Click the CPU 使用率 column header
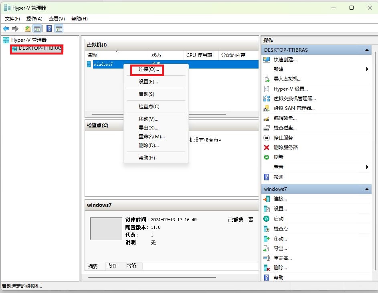Screen dimensions: 378x293 201,55
